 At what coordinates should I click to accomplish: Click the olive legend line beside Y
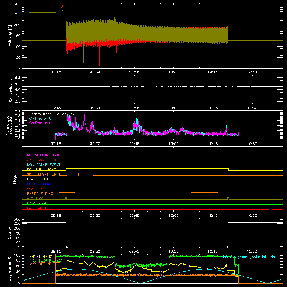tap(43, 12)
